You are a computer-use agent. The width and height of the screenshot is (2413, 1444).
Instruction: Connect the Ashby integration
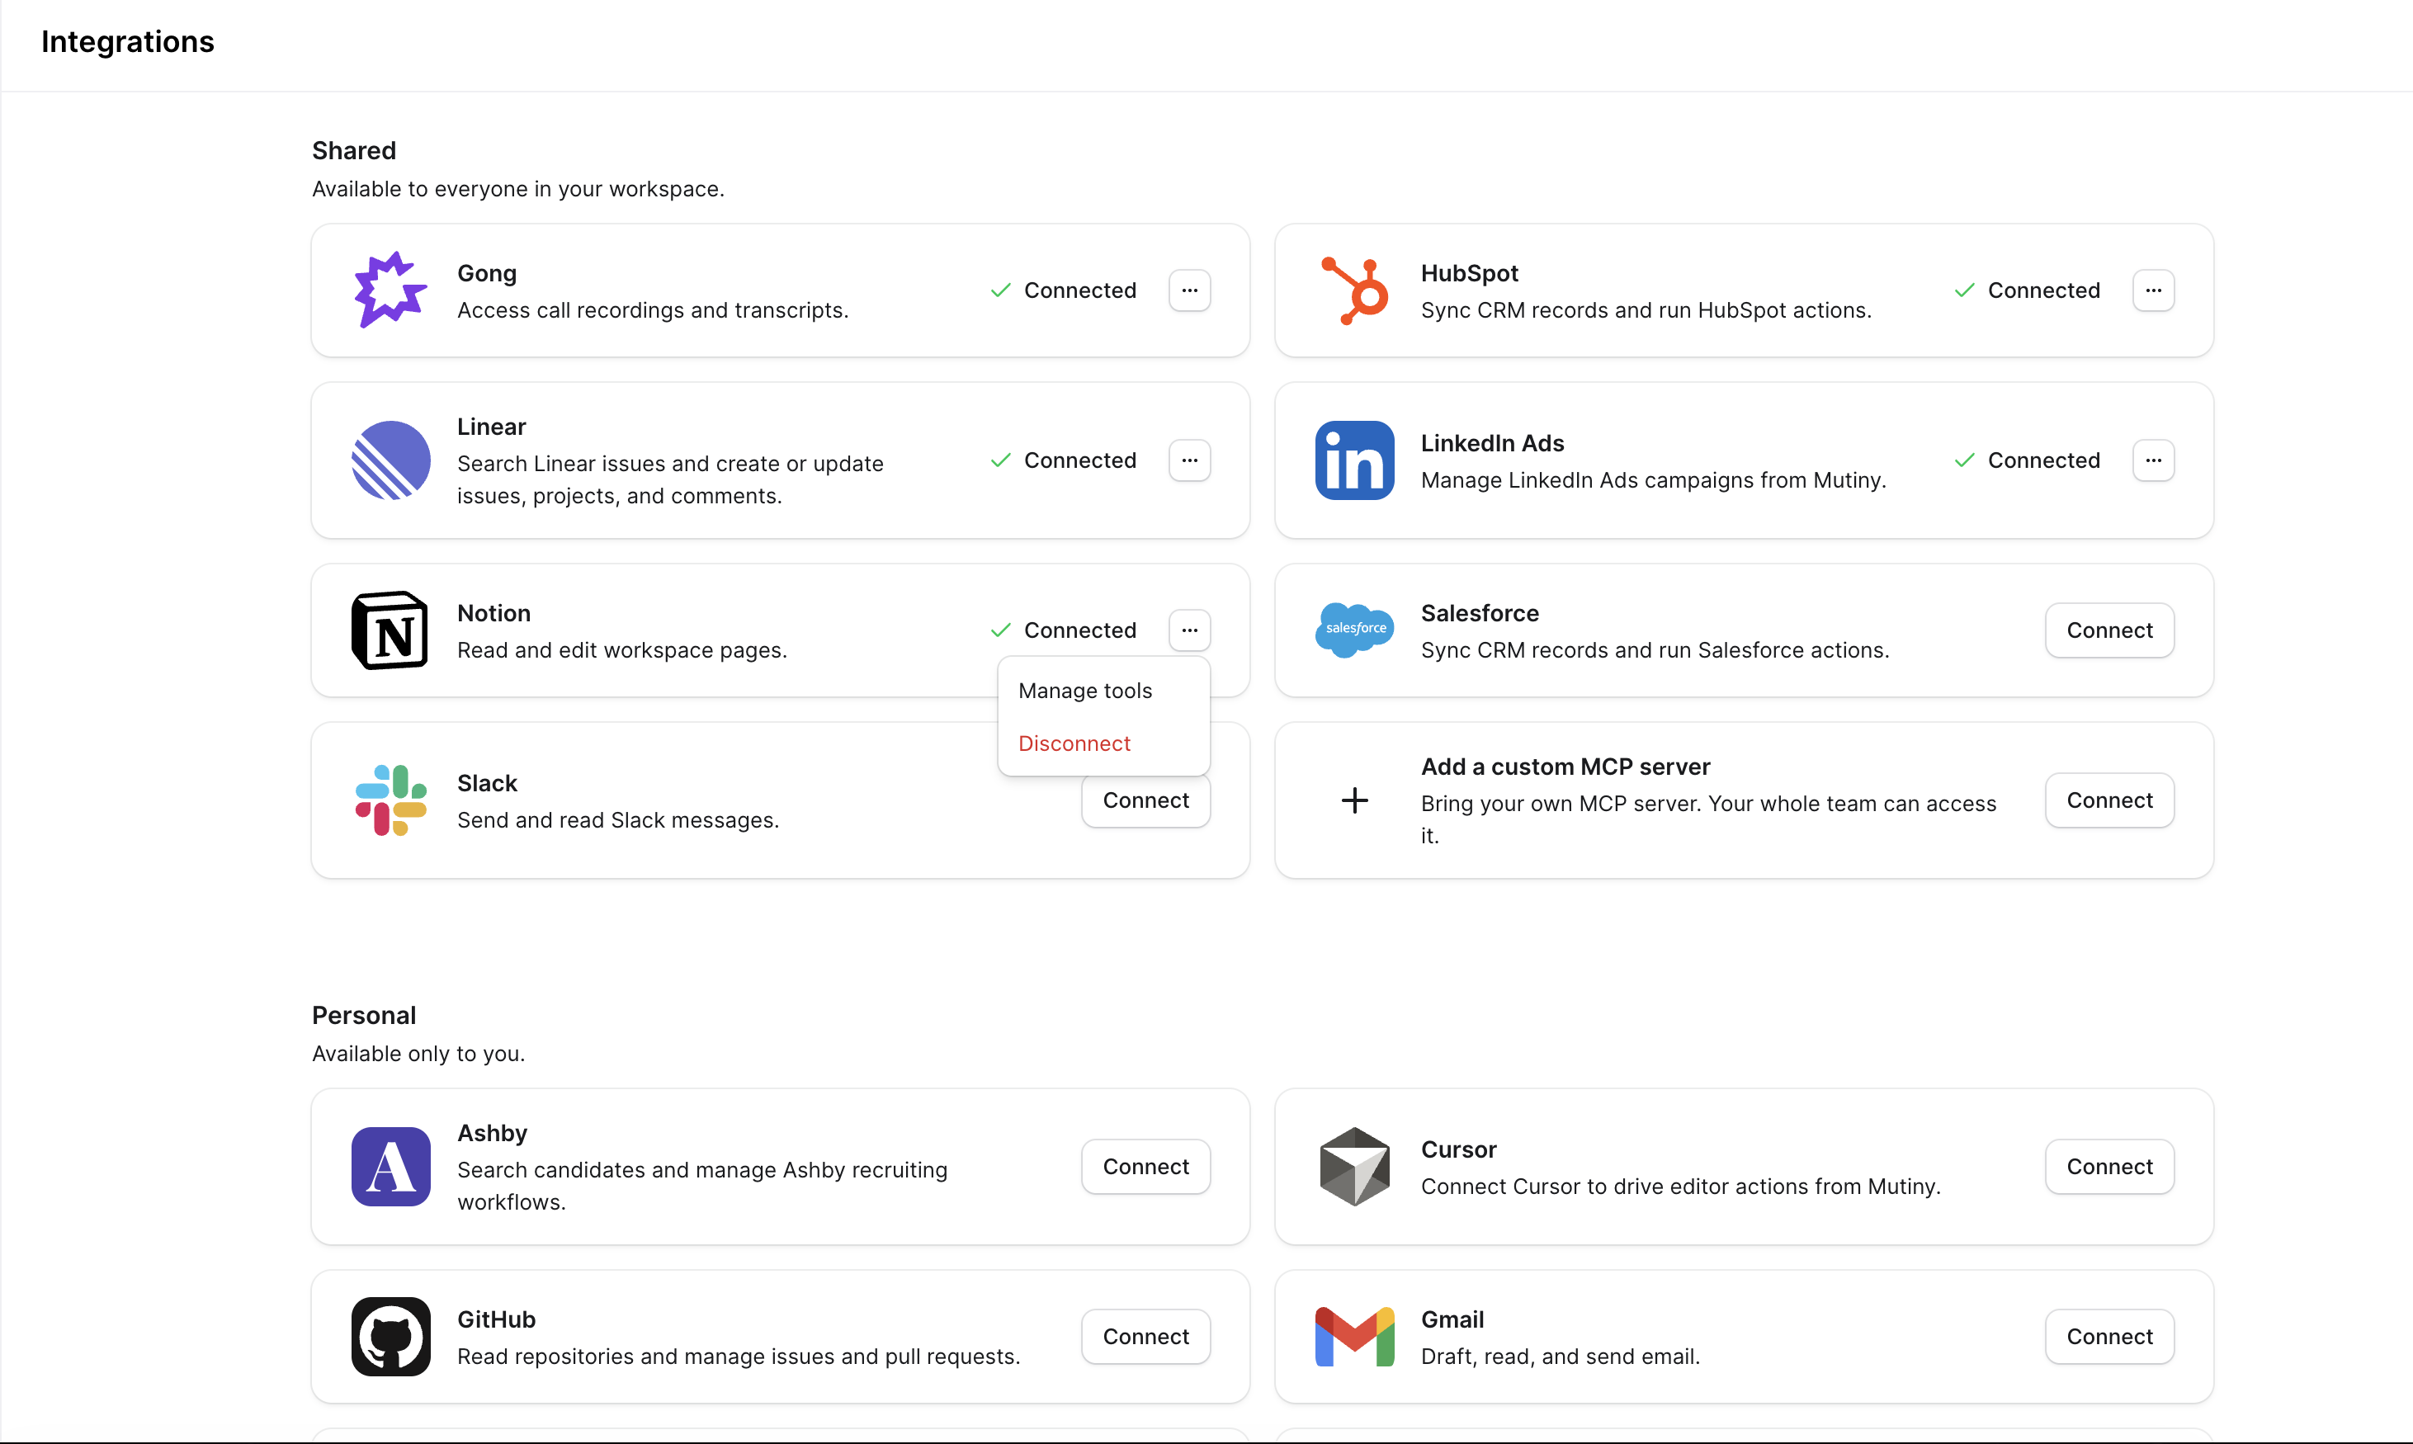tap(1145, 1167)
